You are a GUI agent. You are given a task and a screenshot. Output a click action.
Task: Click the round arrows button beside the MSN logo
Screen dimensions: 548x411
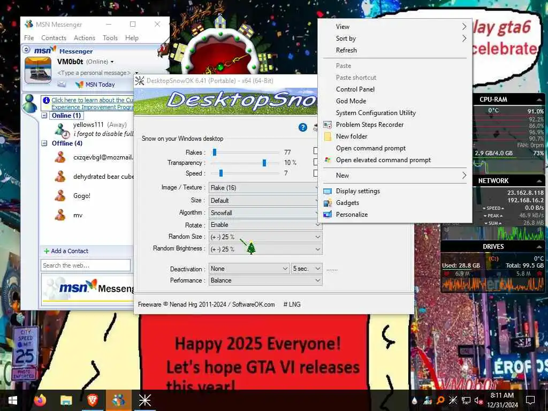(26, 50)
